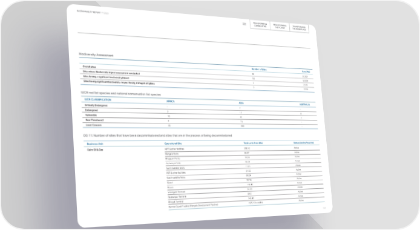Click the IUCN Classification column header
The width and height of the screenshot is (420, 230).
pos(98,99)
